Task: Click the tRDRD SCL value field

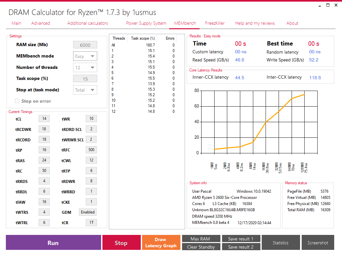Action: pyautogui.click(x=91, y=129)
